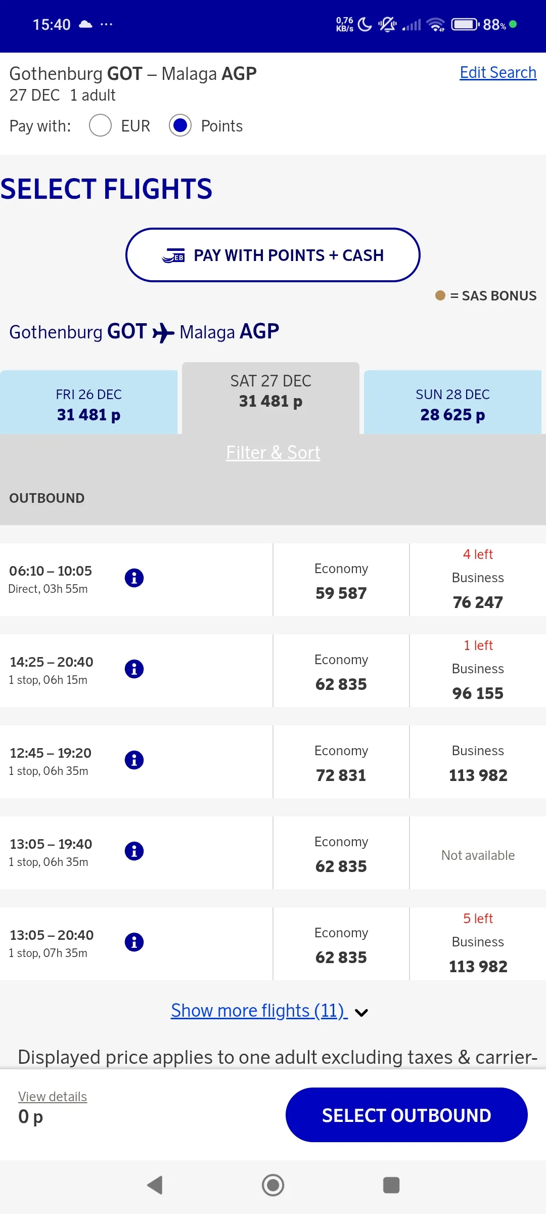The height and width of the screenshot is (1214, 546).
Task: Tap the Android home navigation icon
Action: pyautogui.click(x=273, y=1185)
